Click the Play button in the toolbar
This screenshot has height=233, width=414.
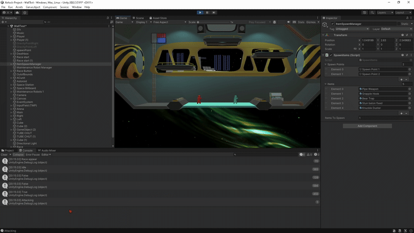[x=200, y=12]
